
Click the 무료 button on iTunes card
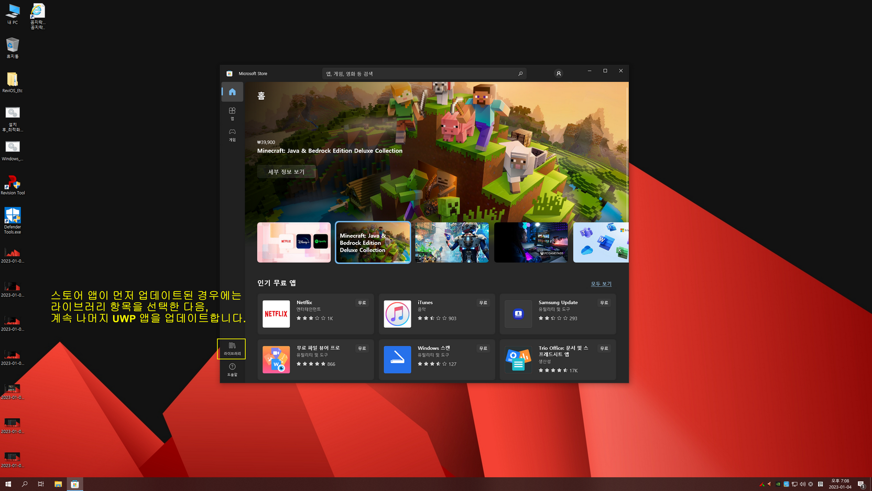pyautogui.click(x=483, y=303)
